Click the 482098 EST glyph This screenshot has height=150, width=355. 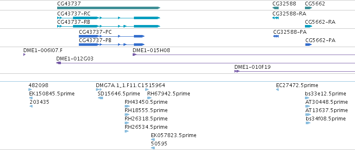(30, 90)
